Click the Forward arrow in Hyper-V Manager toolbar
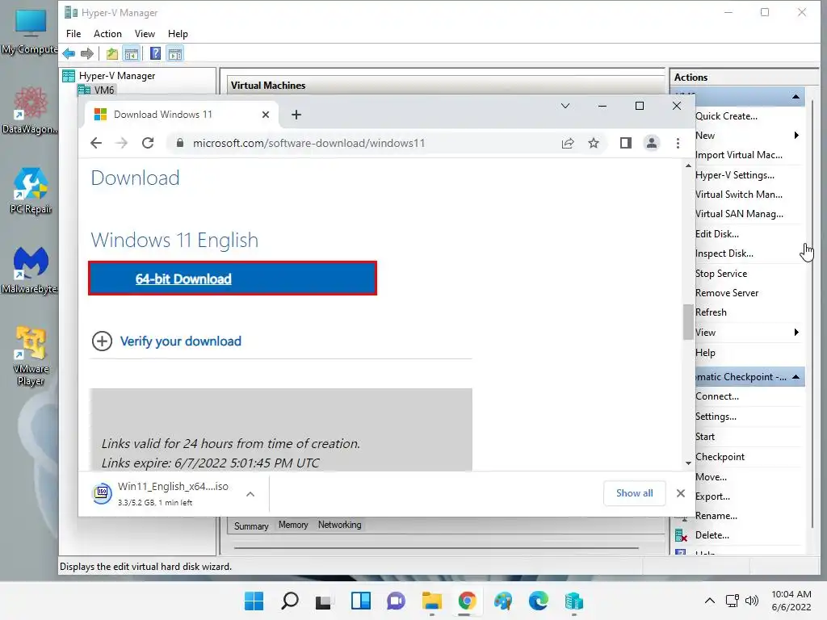 click(87, 53)
